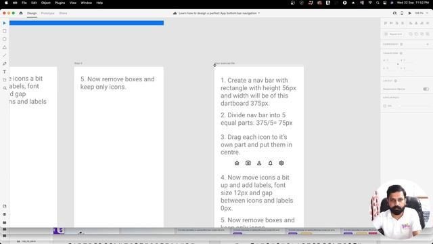Image resolution: width=433 pixels, height=244 pixels.
Task: Select the Line tool
Action: point(5,56)
